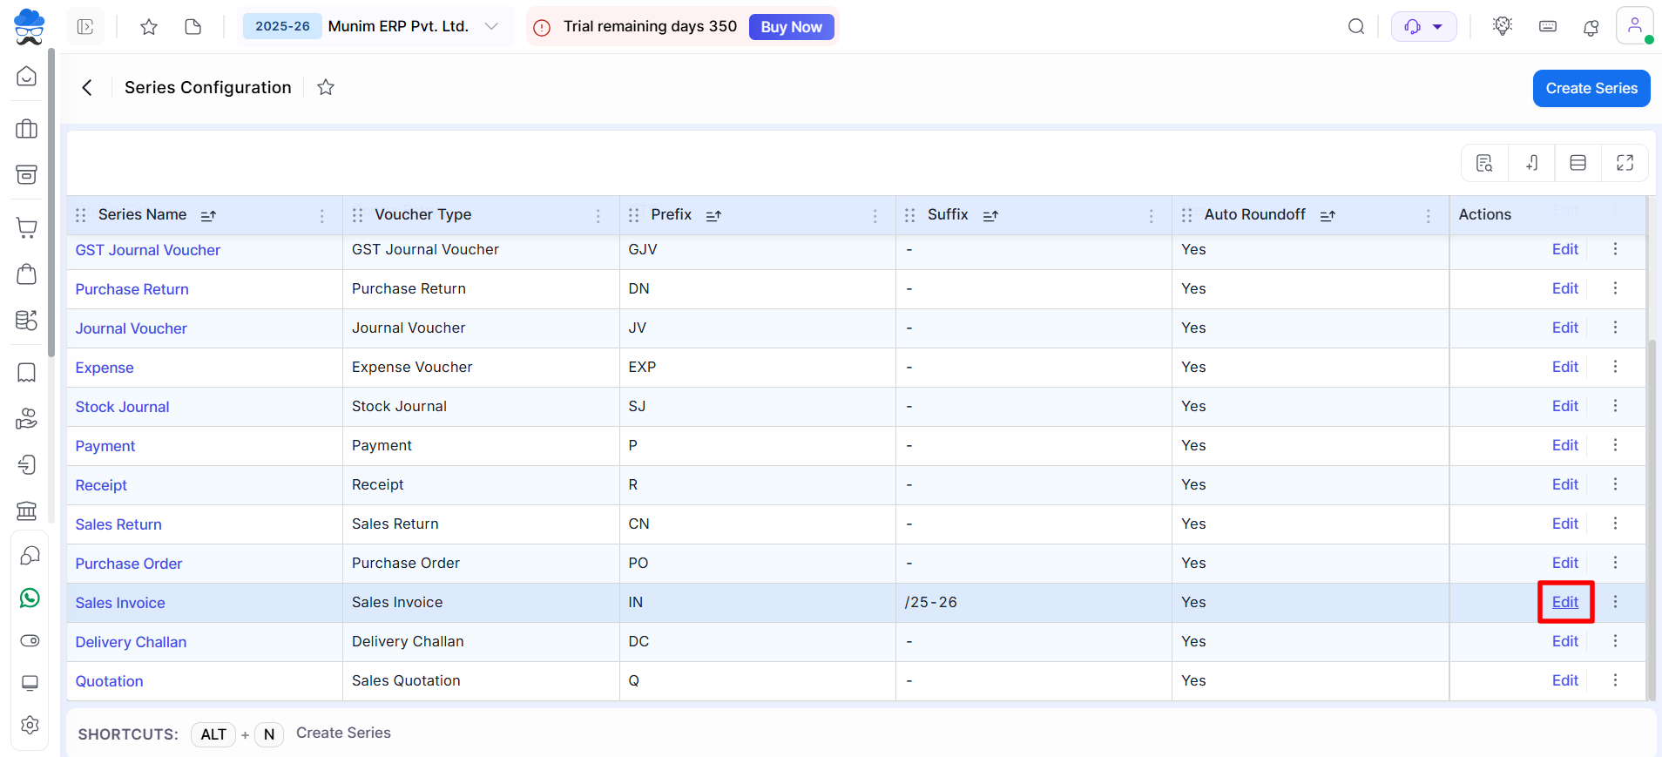
Task: Open Voucher Type column options menu
Action: [598, 215]
